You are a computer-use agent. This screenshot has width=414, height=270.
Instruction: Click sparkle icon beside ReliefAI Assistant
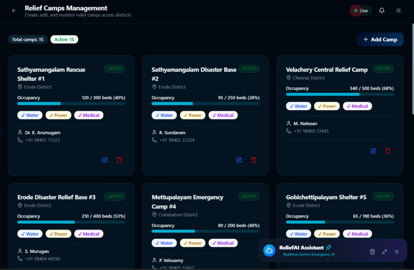(328, 247)
